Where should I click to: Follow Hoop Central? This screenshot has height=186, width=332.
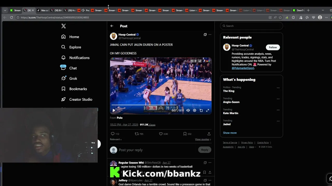coord(273,47)
